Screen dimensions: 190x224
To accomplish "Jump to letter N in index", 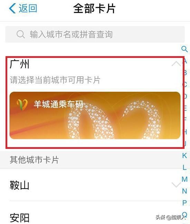I will coord(184,191).
